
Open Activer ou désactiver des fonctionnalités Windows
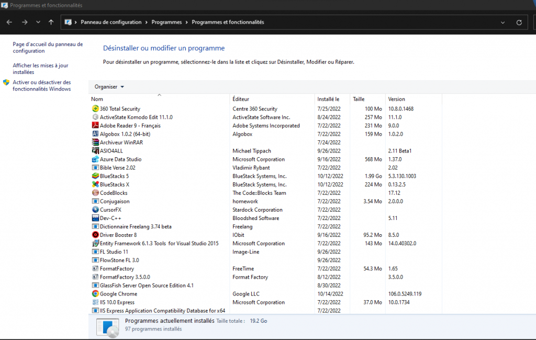click(x=42, y=85)
